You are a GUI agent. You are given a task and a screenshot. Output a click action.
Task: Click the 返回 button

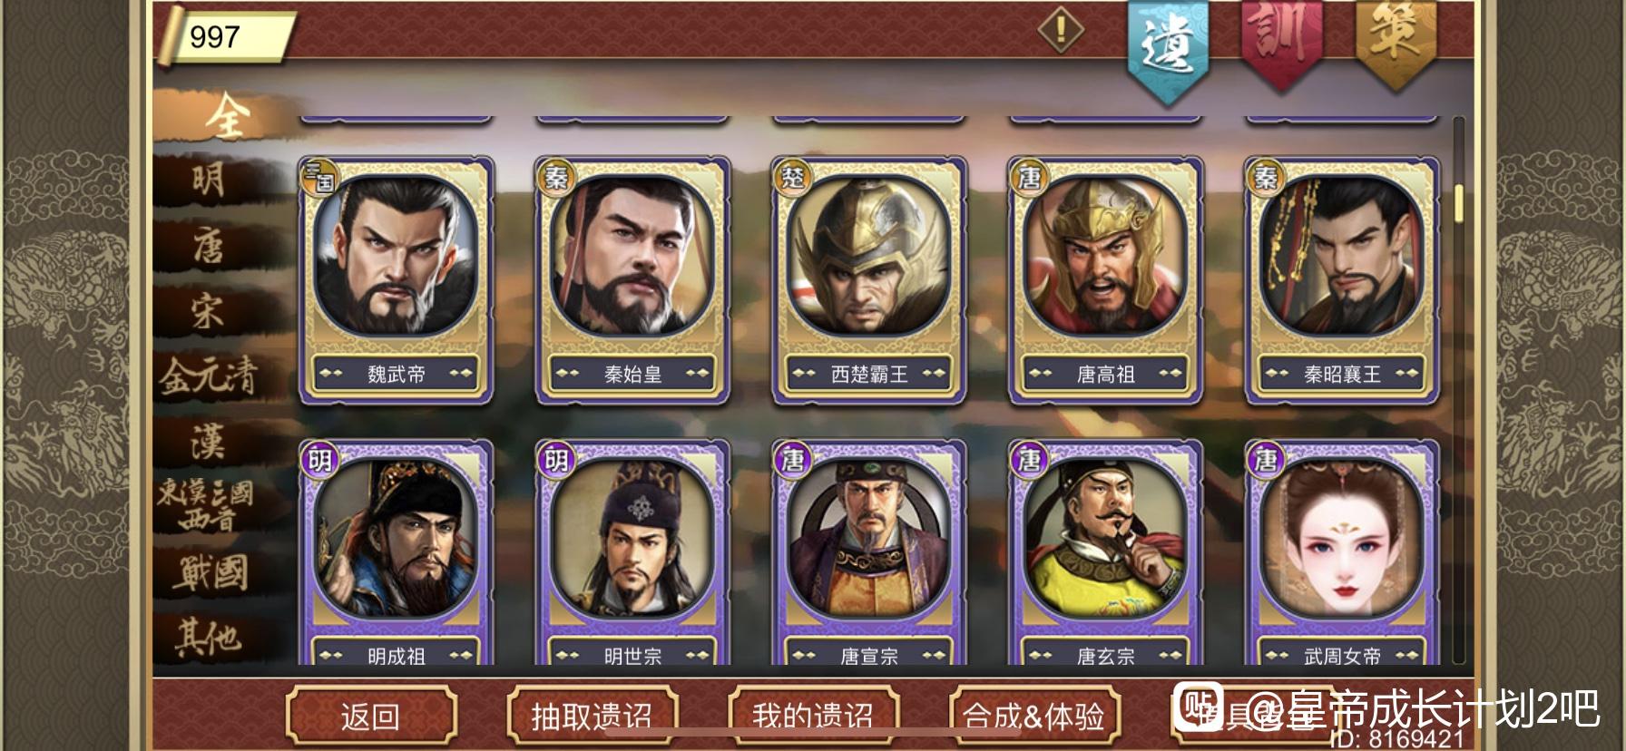click(370, 717)
